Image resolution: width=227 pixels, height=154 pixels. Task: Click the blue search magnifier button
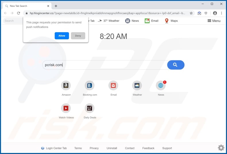point(176,65)
